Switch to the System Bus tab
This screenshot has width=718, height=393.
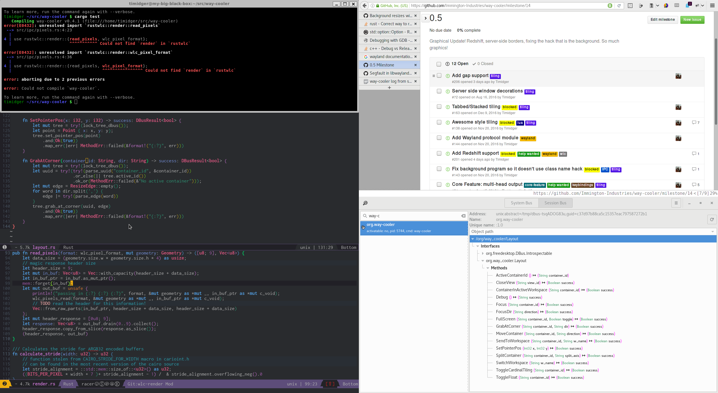pos(521,203)
